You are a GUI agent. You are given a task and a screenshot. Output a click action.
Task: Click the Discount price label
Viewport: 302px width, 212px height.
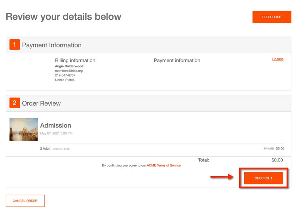(62, 149)
